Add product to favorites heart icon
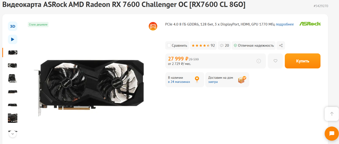This screenshot has height=144, width=339. coord(275,61)
